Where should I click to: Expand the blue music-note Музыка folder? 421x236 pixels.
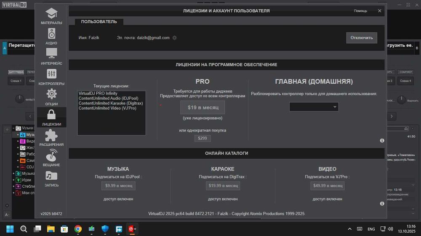pos(18,135)
